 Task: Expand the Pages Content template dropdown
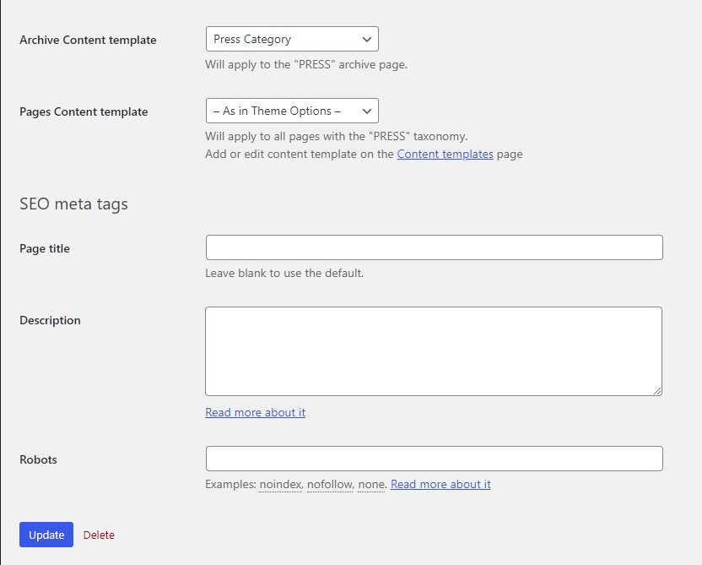click(x=291, y=111)
